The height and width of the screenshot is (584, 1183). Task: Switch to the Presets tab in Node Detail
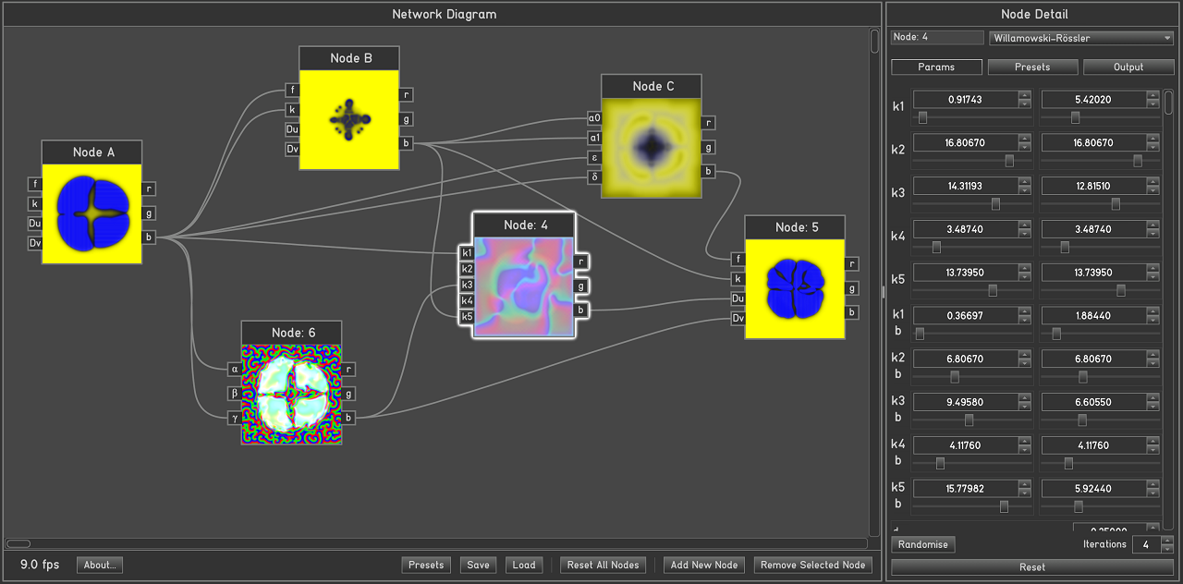pos(1032,67)
